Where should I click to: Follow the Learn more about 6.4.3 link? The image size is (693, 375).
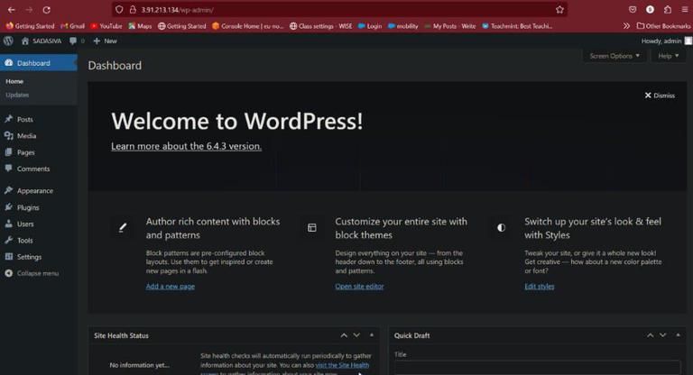pos(186,146)
